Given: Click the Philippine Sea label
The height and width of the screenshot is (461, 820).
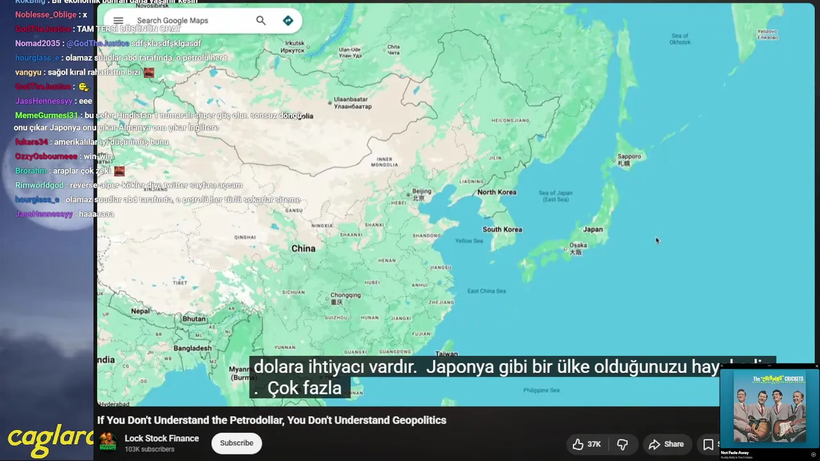Looking at the screenshot, I should point(541,390).
